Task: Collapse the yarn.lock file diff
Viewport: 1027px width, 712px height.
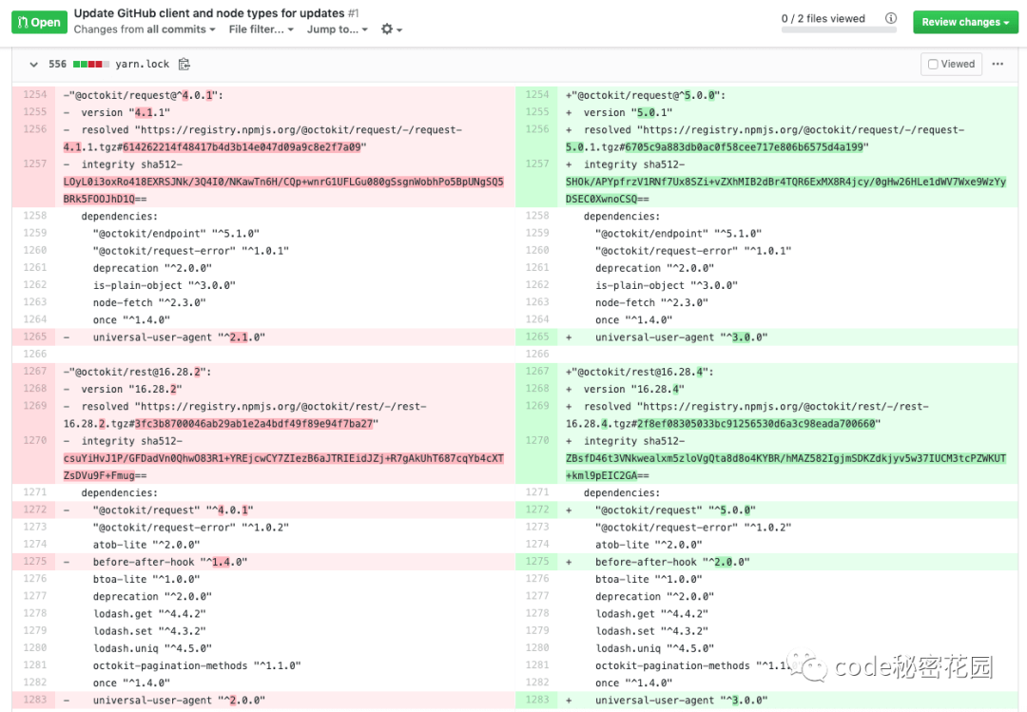Action: 33,65
